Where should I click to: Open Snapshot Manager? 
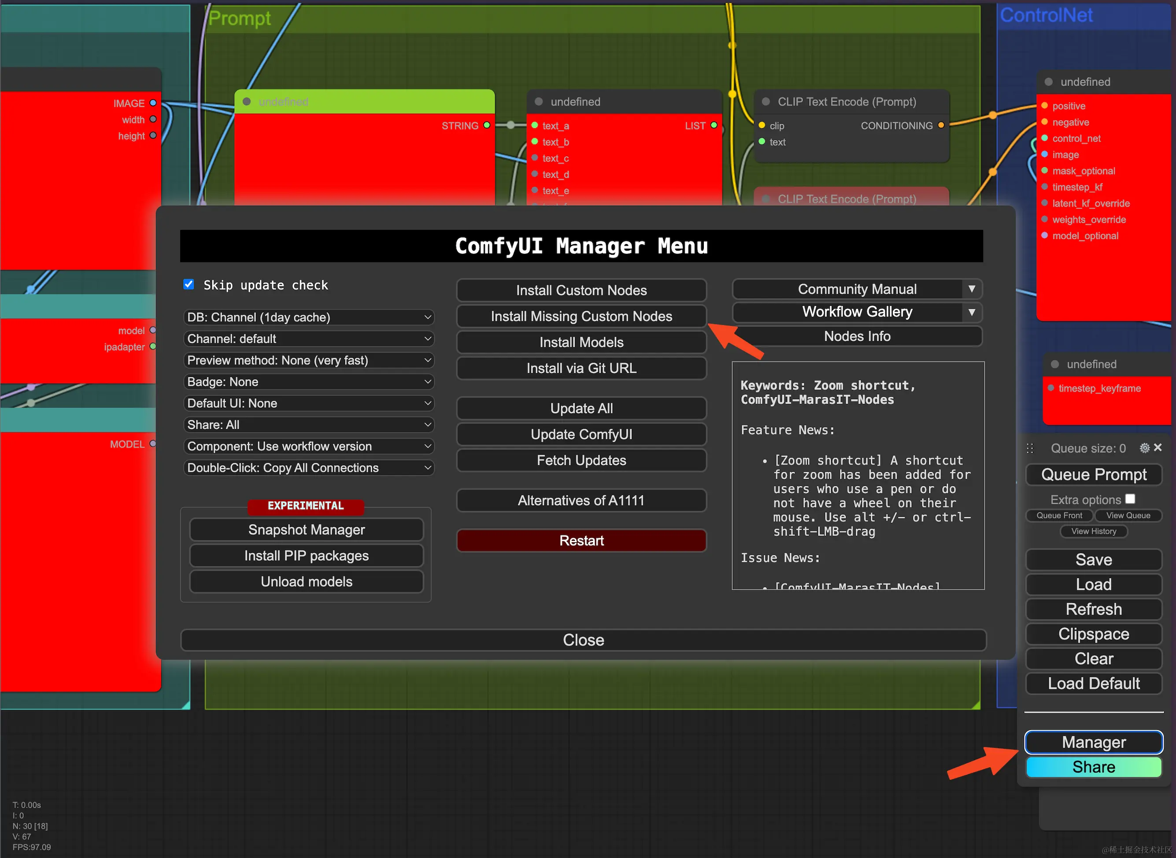(x=307, y=530)
